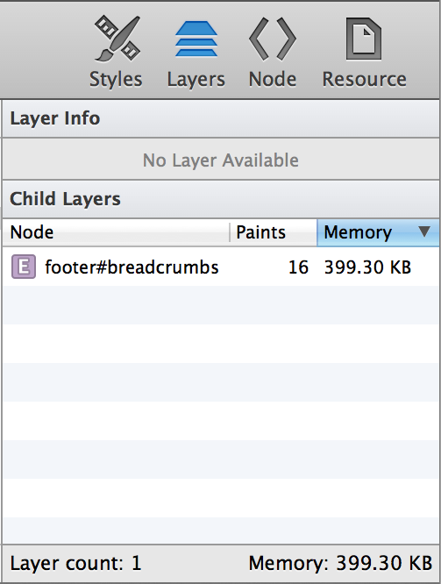Viewport: 441px width, 584px height.
Task: Select the Memory column header
Action: click(x=378, y=232)
